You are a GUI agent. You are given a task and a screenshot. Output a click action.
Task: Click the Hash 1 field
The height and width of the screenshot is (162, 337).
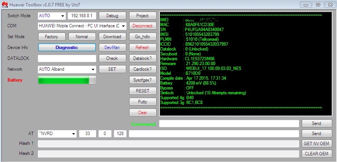168,144
